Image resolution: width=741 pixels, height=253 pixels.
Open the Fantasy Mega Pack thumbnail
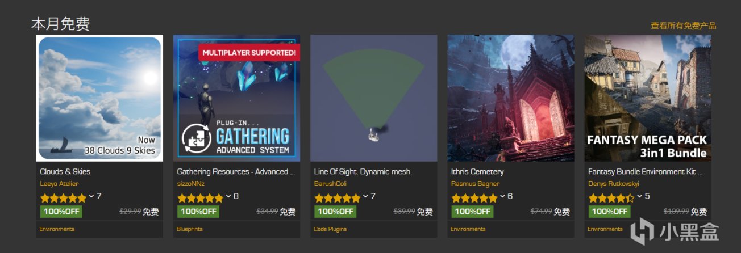[x=647, y=98]
